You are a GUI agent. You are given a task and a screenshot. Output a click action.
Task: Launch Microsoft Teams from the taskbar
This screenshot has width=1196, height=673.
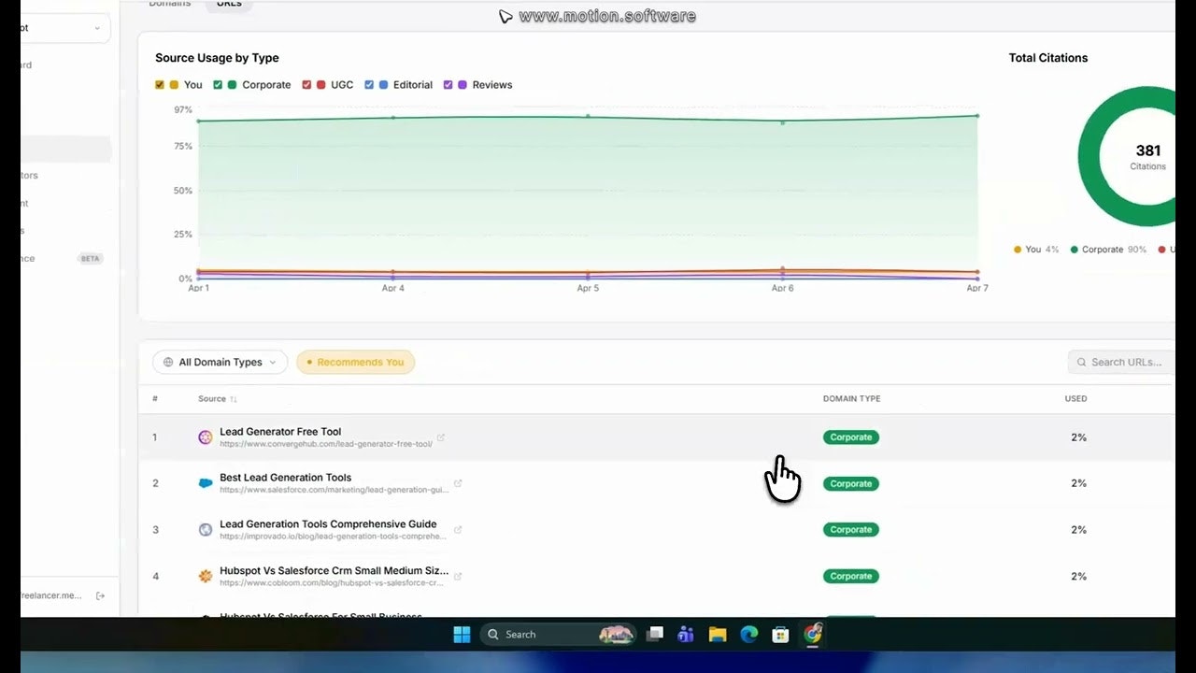click(686, 635)
